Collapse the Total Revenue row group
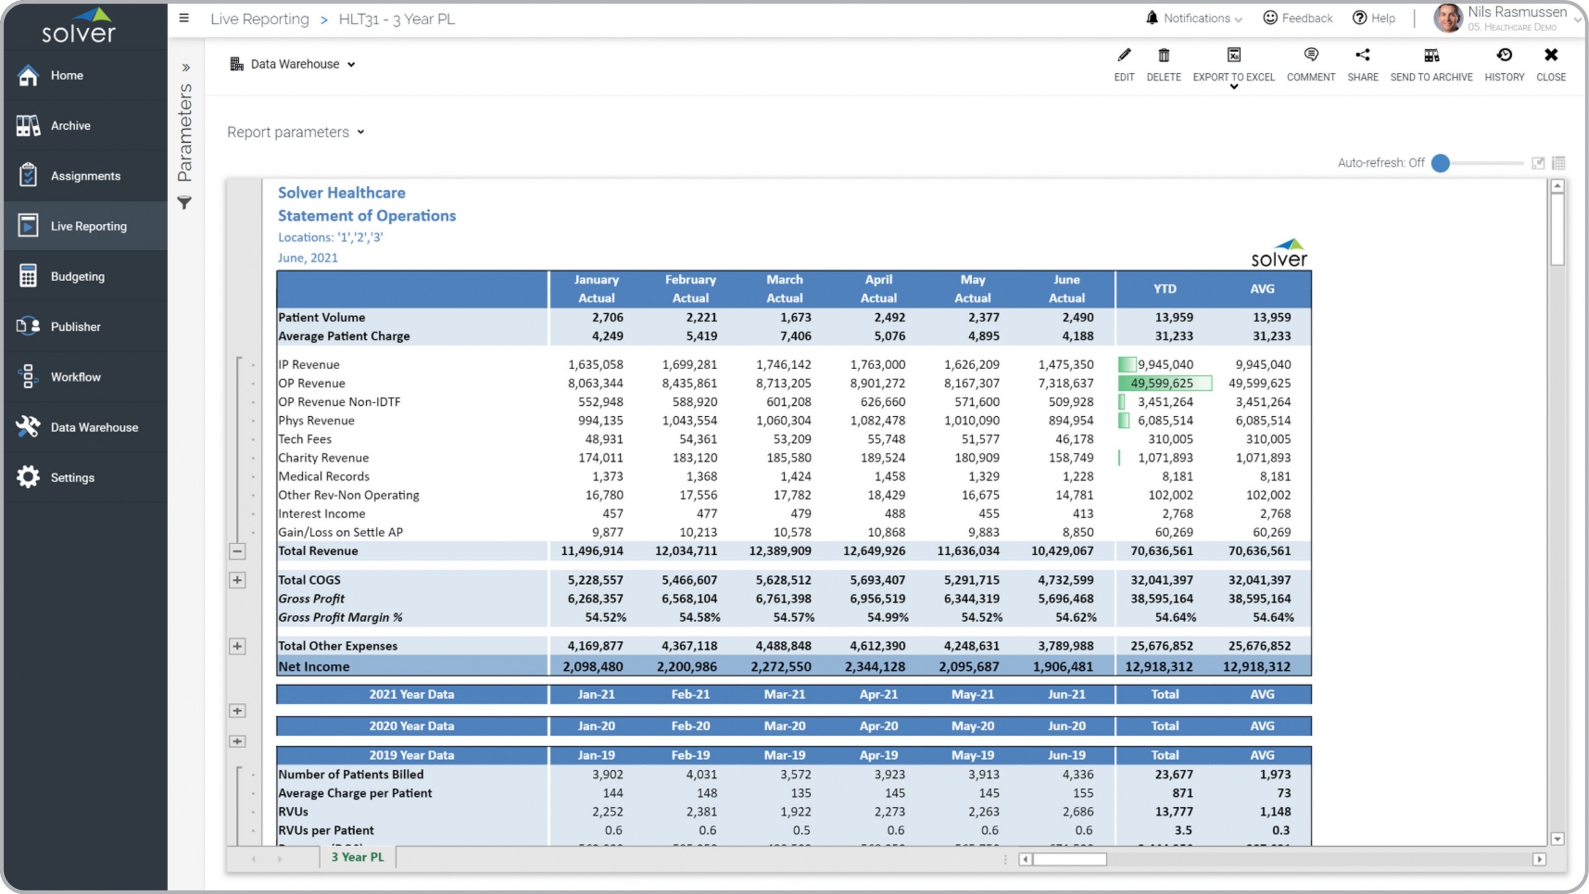1589x894 pixels. coord(237,551)
